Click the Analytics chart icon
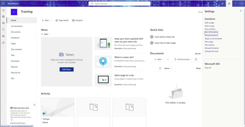This screenshot has height=127, width=245. (73, 20)
